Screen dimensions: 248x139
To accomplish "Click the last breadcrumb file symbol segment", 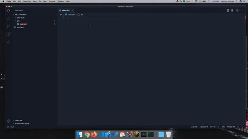I will click(x=80, y=15).
